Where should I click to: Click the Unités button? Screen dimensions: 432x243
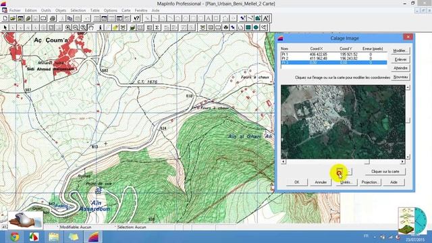click(346, 182)
